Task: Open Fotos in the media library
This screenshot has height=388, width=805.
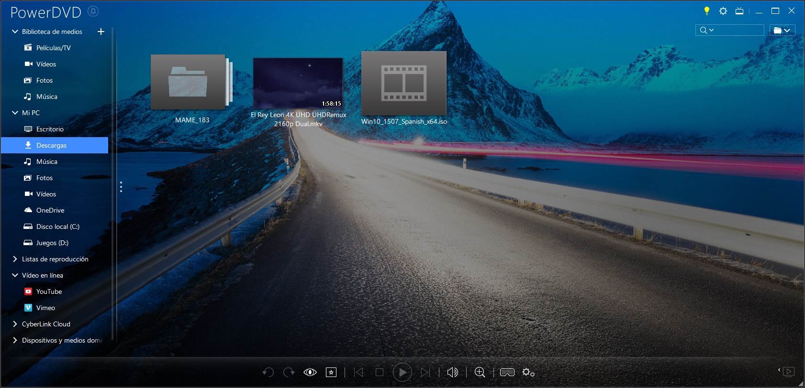Action: [x=44, y=80]
